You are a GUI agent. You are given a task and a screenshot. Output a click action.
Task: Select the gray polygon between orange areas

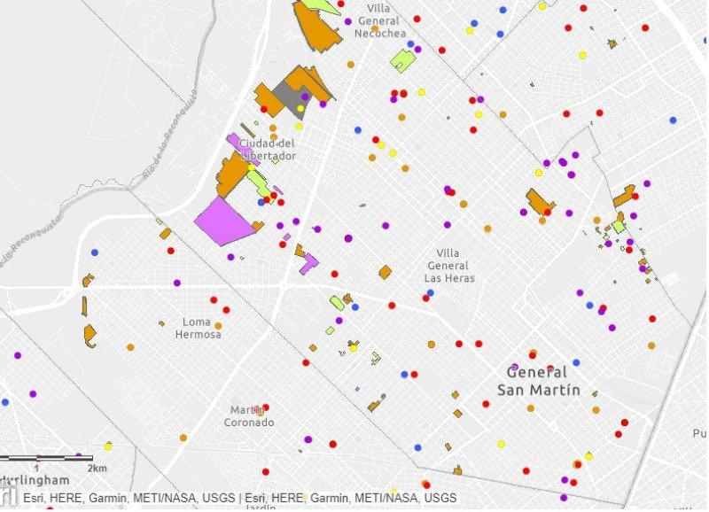[x=292, y=98]
